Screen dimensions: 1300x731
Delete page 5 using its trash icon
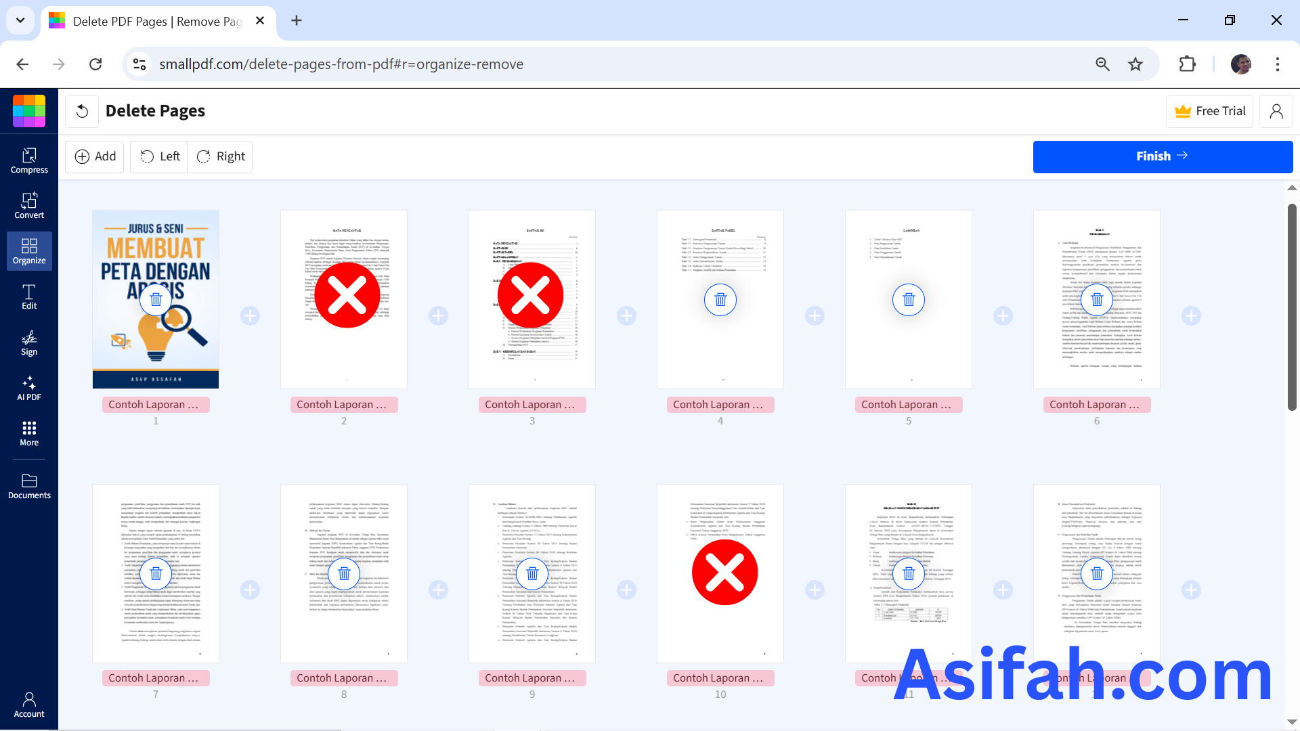909,300
